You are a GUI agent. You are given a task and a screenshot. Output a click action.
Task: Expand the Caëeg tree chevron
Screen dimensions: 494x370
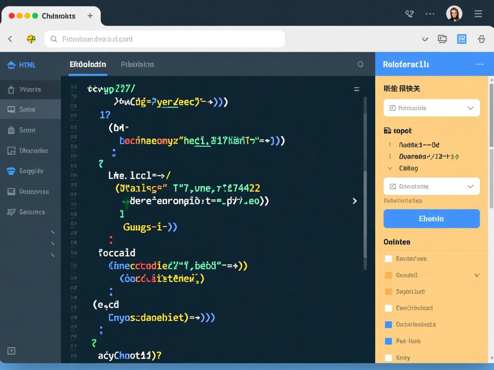[390, 168]
